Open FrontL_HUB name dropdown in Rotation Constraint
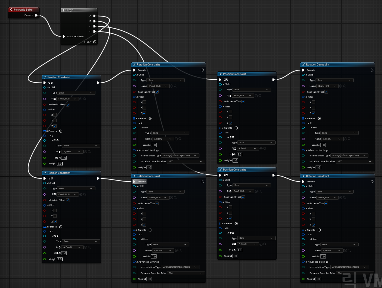Image resolution: width=382 pixels, height=288 pixels. (158, 86)
